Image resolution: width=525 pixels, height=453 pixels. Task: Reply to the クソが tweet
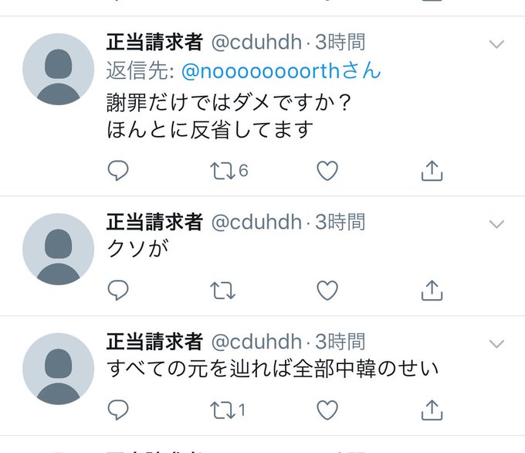click(x=118, y=290)
